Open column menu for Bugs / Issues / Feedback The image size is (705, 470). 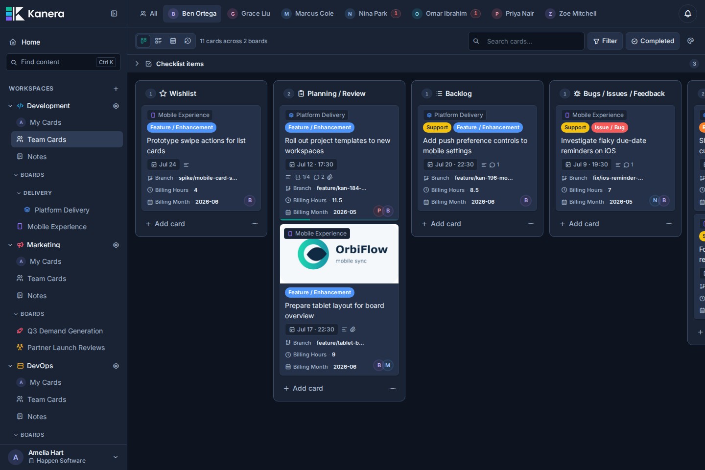coord(669,224)
